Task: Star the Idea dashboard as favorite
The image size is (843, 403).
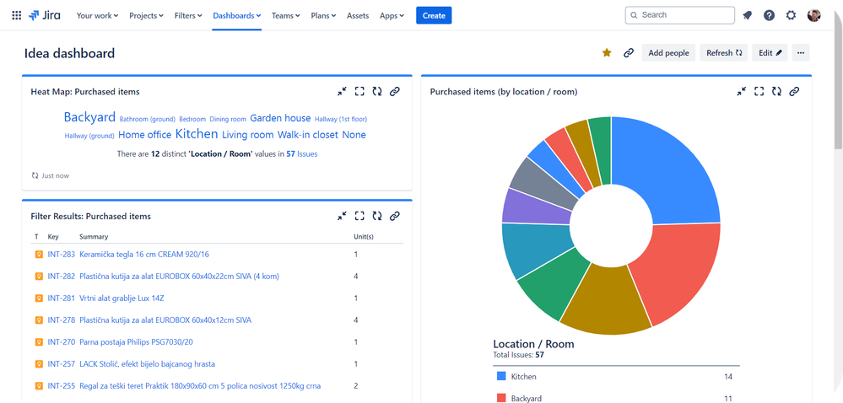Action: [x=606, y=53]
